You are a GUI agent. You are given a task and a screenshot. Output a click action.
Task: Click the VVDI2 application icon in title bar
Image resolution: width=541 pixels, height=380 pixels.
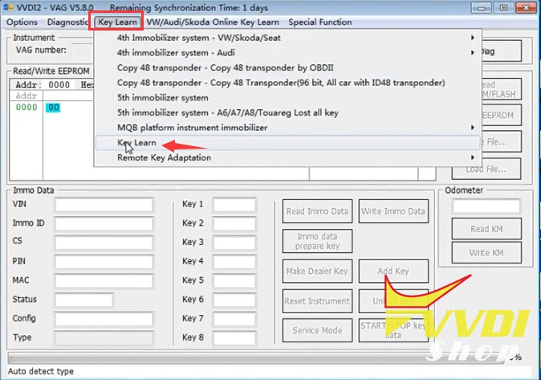tap(7, 7)
